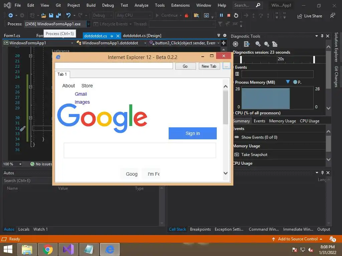Switch to the Locals tab
Viewport: 342px width, 256px height.
[x=24, y=229]
